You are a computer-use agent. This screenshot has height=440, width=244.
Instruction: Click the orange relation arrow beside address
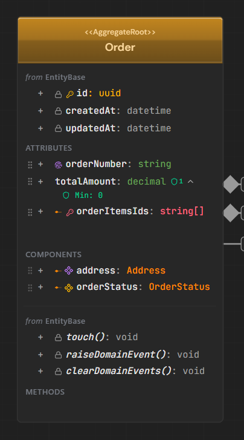click(58, 271)
